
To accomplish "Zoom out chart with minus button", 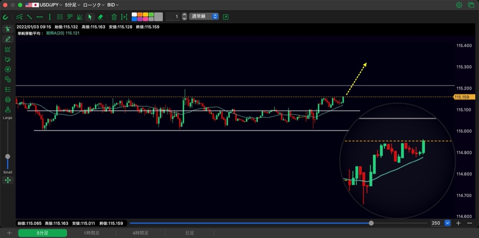I will pos(469,223).
